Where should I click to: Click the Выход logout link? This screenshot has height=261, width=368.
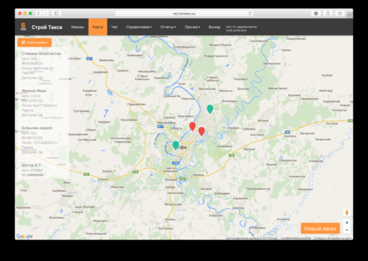click(x=214, y=27)
